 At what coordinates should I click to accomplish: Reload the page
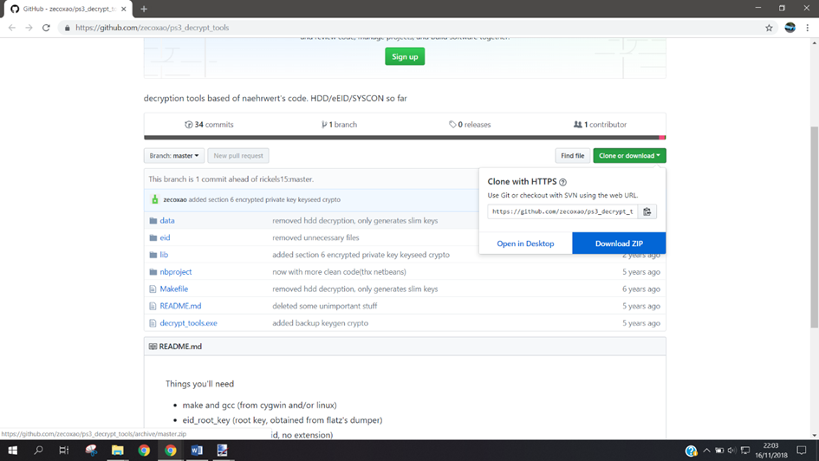tap(46, 28)
